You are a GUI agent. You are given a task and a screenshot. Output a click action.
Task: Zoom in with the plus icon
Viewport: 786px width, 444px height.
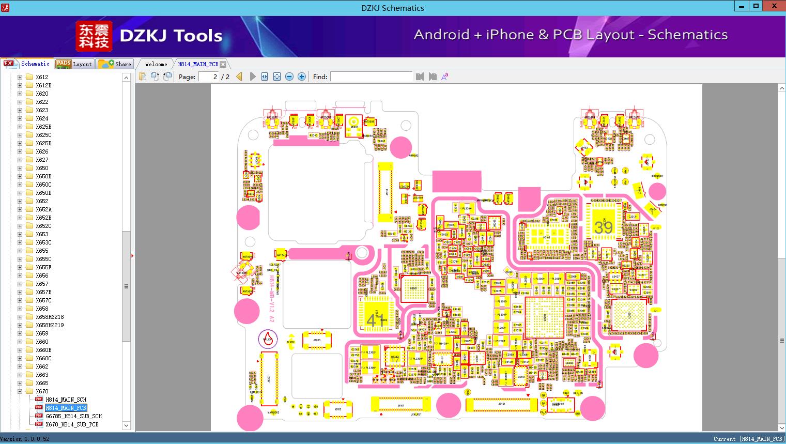click(302, 76)
